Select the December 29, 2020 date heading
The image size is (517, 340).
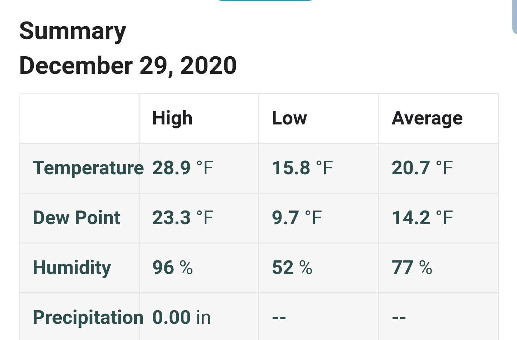tap(128, 66)
